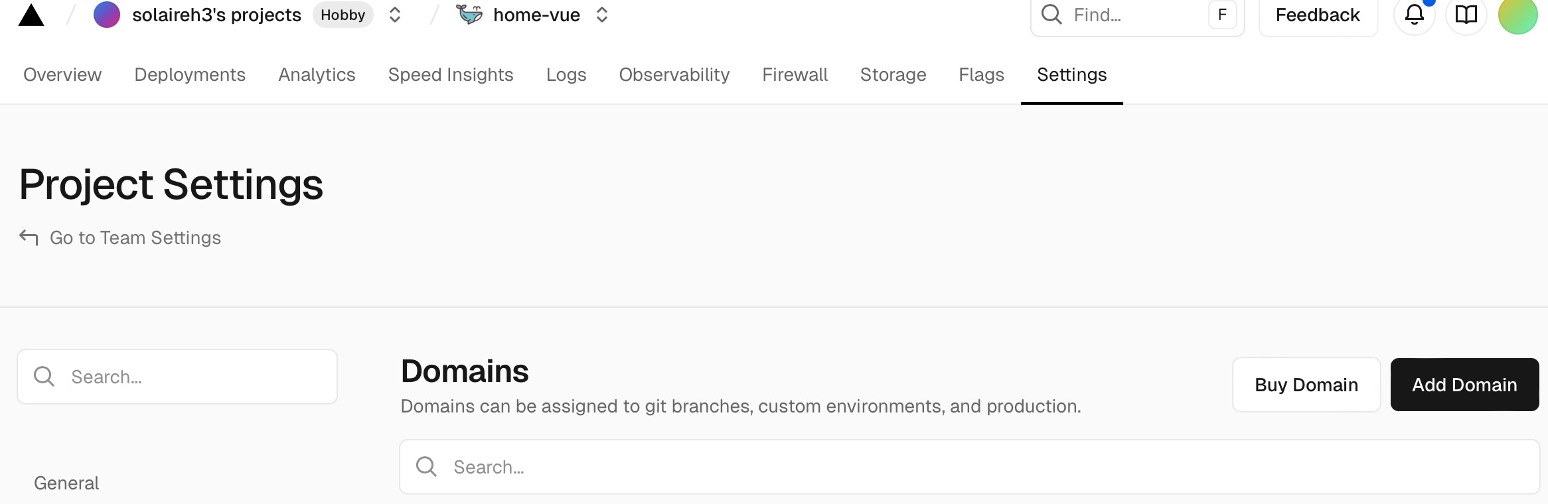Click the settings sidebar Search box
Viewport: 1548px width, 504px height.
177,377
